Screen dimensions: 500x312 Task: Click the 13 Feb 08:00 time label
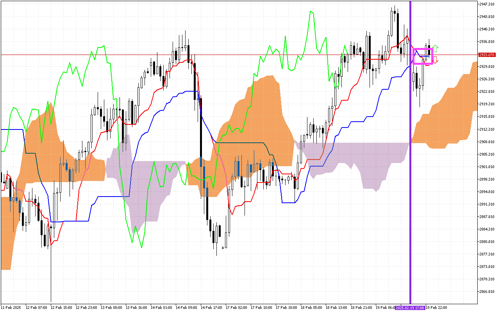tap(112, 308)
